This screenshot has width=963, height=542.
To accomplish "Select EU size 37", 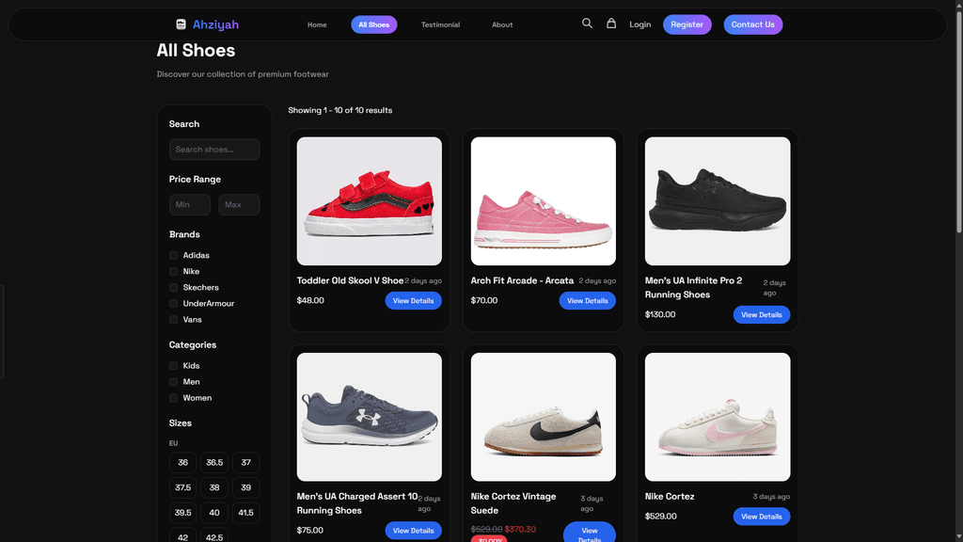I will [245, 463].
